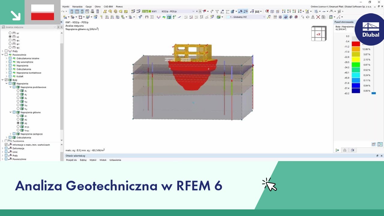Open Przejdź do in Otwór wiertniczy panel
This screenshot has width=384, height=216.
[x=71, y=160]
